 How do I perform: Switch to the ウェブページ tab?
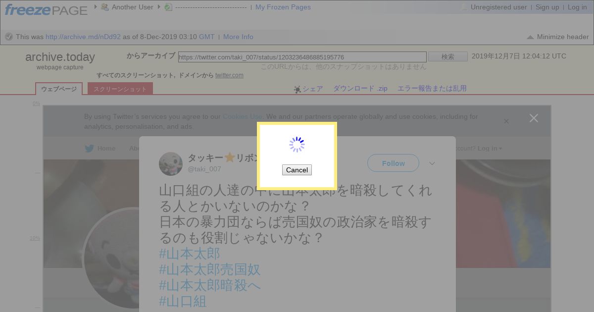[59, 89]
